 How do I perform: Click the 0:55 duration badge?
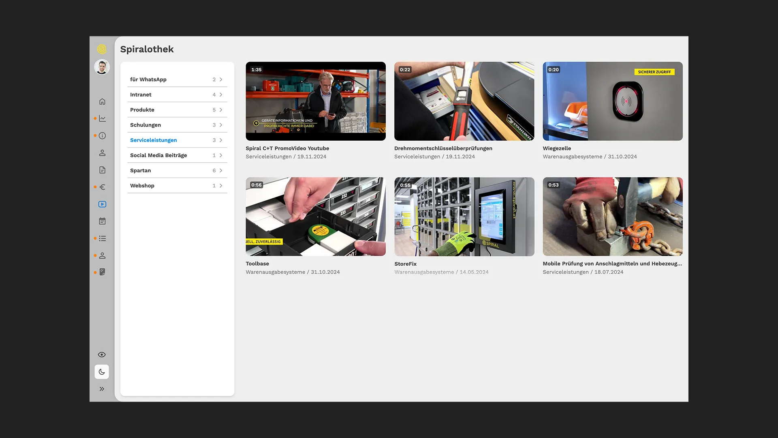point(405,185)
